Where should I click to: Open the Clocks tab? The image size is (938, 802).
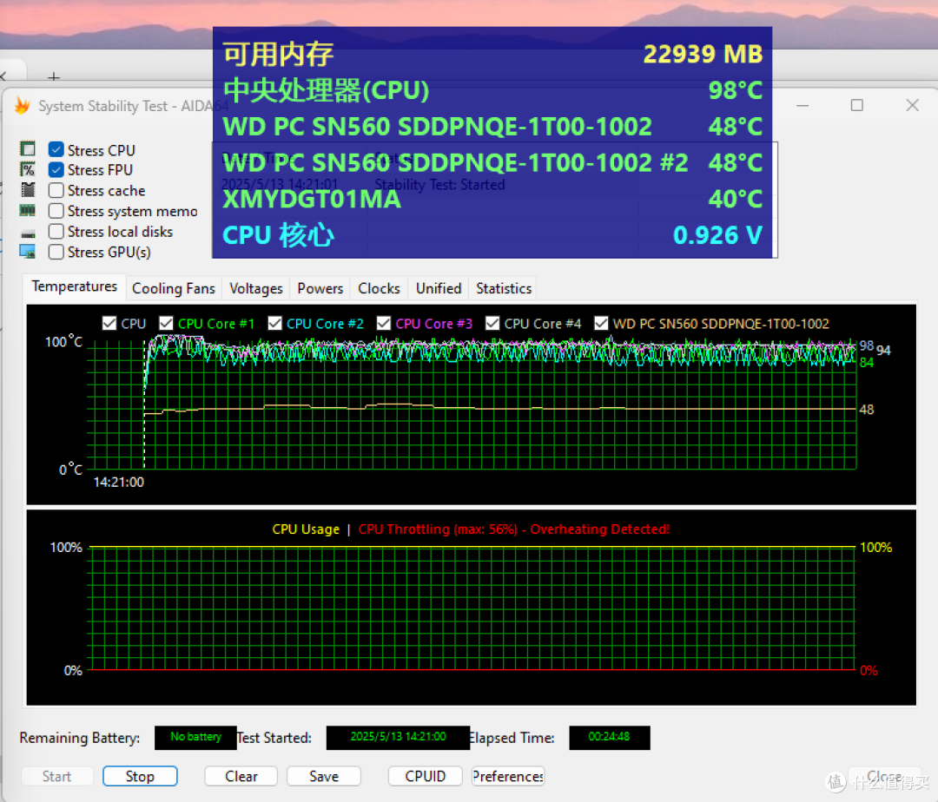[379, 289]
